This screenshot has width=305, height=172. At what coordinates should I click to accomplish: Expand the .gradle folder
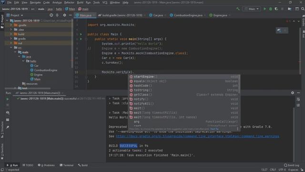point(11,25)
